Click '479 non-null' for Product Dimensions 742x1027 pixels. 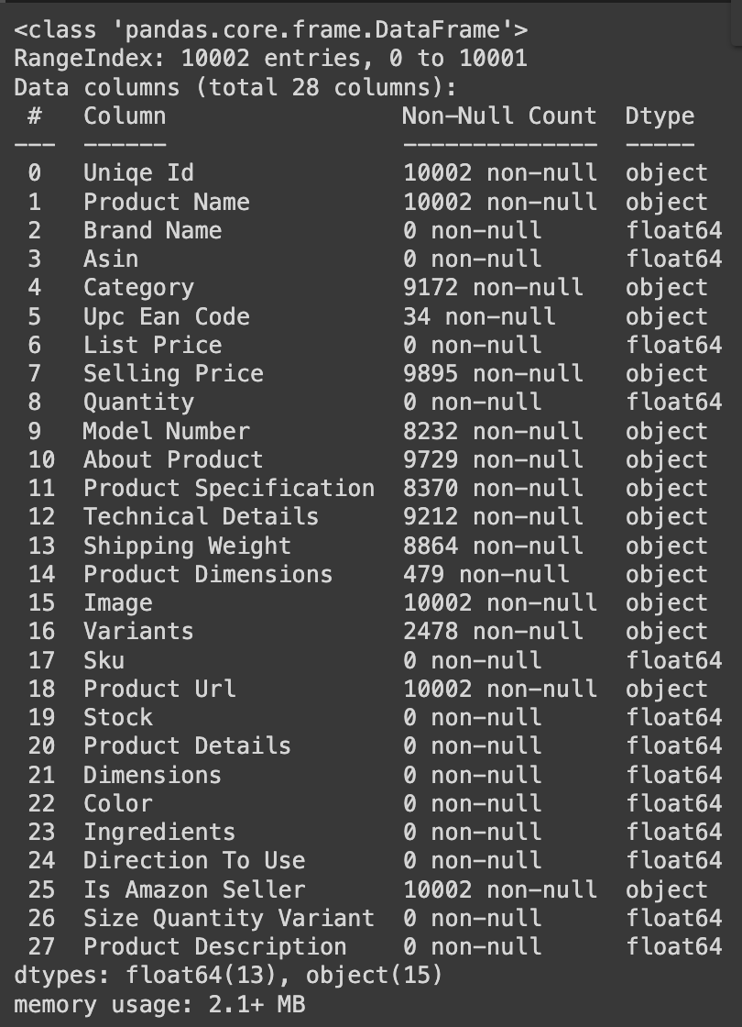486,574
